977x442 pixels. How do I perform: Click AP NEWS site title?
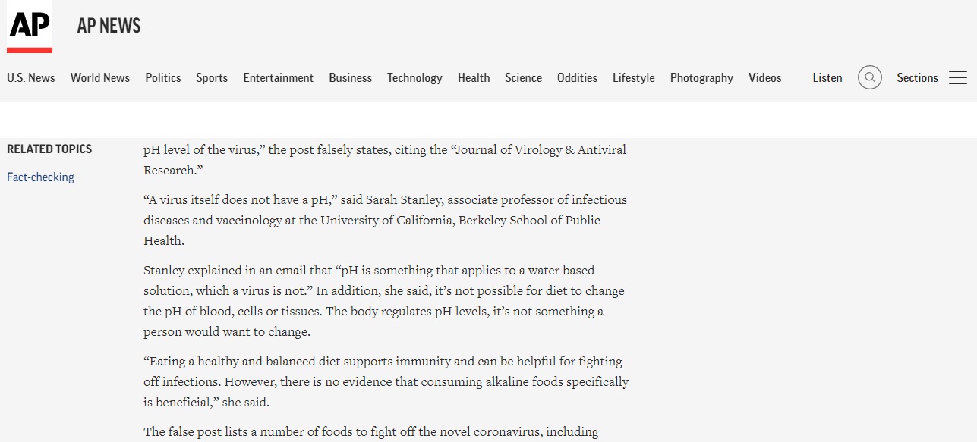tap(109, 26)
